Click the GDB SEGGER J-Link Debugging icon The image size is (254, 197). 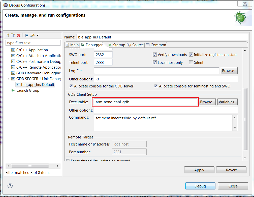coord(13,79)
